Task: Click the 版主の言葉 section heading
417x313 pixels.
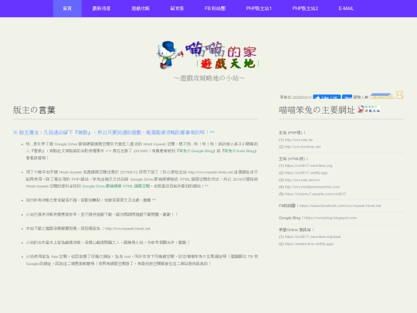Action: pos(34,110)
